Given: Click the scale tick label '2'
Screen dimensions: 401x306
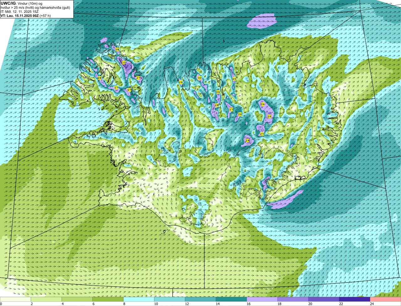Looking at the screenshot, I should point(32,304).
